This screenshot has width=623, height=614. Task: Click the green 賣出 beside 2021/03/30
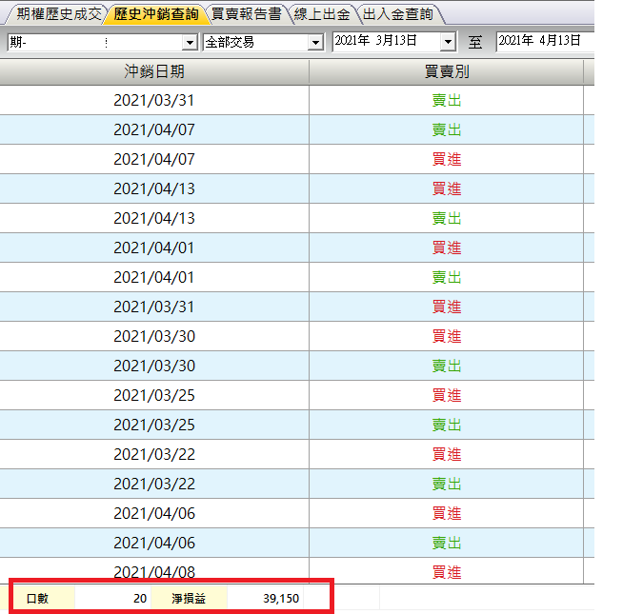coord(447,366)
